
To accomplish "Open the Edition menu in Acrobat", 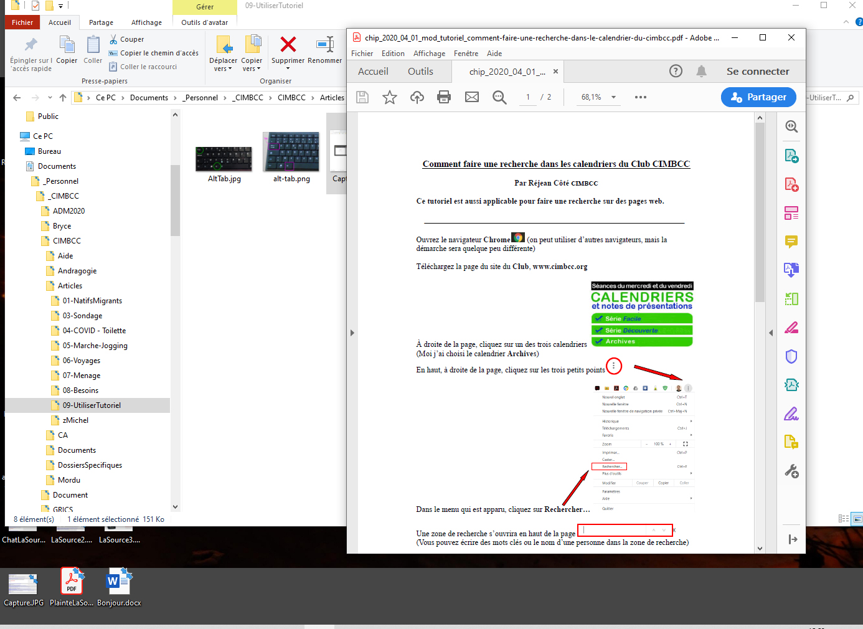I will point(393,54).
